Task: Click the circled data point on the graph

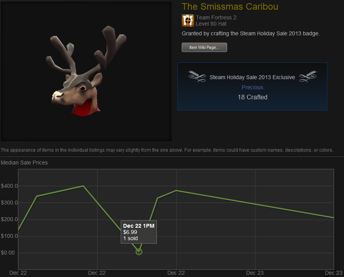Action: click(139, 252)
